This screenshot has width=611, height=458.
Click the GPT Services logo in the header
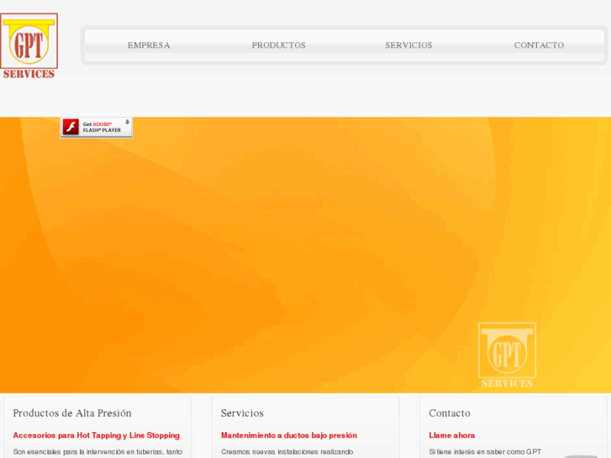click(x=29, y=46)
